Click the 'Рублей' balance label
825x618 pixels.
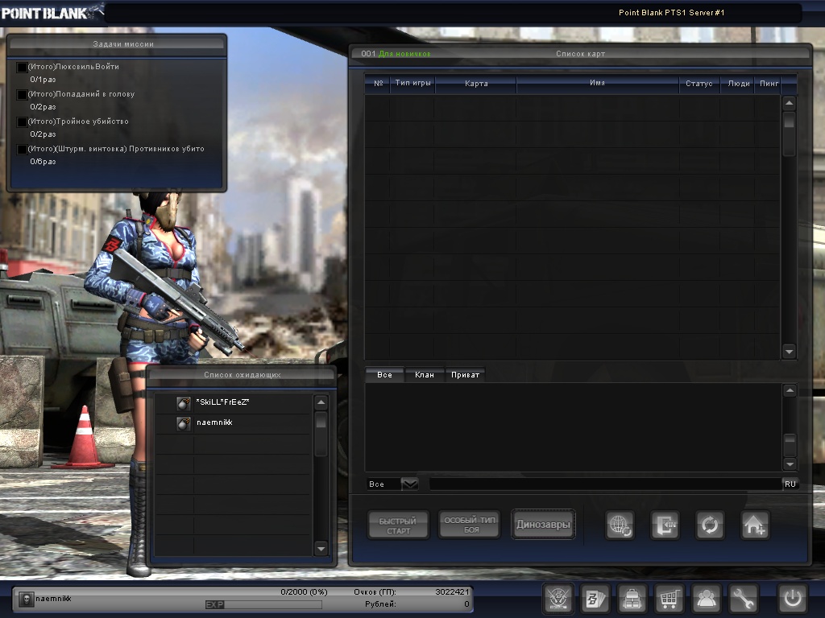pyautogui.click(x=380, y=604)
